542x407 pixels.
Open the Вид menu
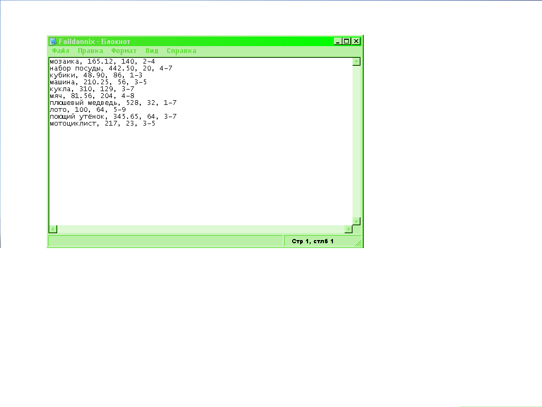(152, 51)
